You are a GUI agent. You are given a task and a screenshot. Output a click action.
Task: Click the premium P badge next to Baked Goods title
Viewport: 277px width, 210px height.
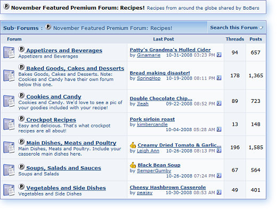point(21,67)
